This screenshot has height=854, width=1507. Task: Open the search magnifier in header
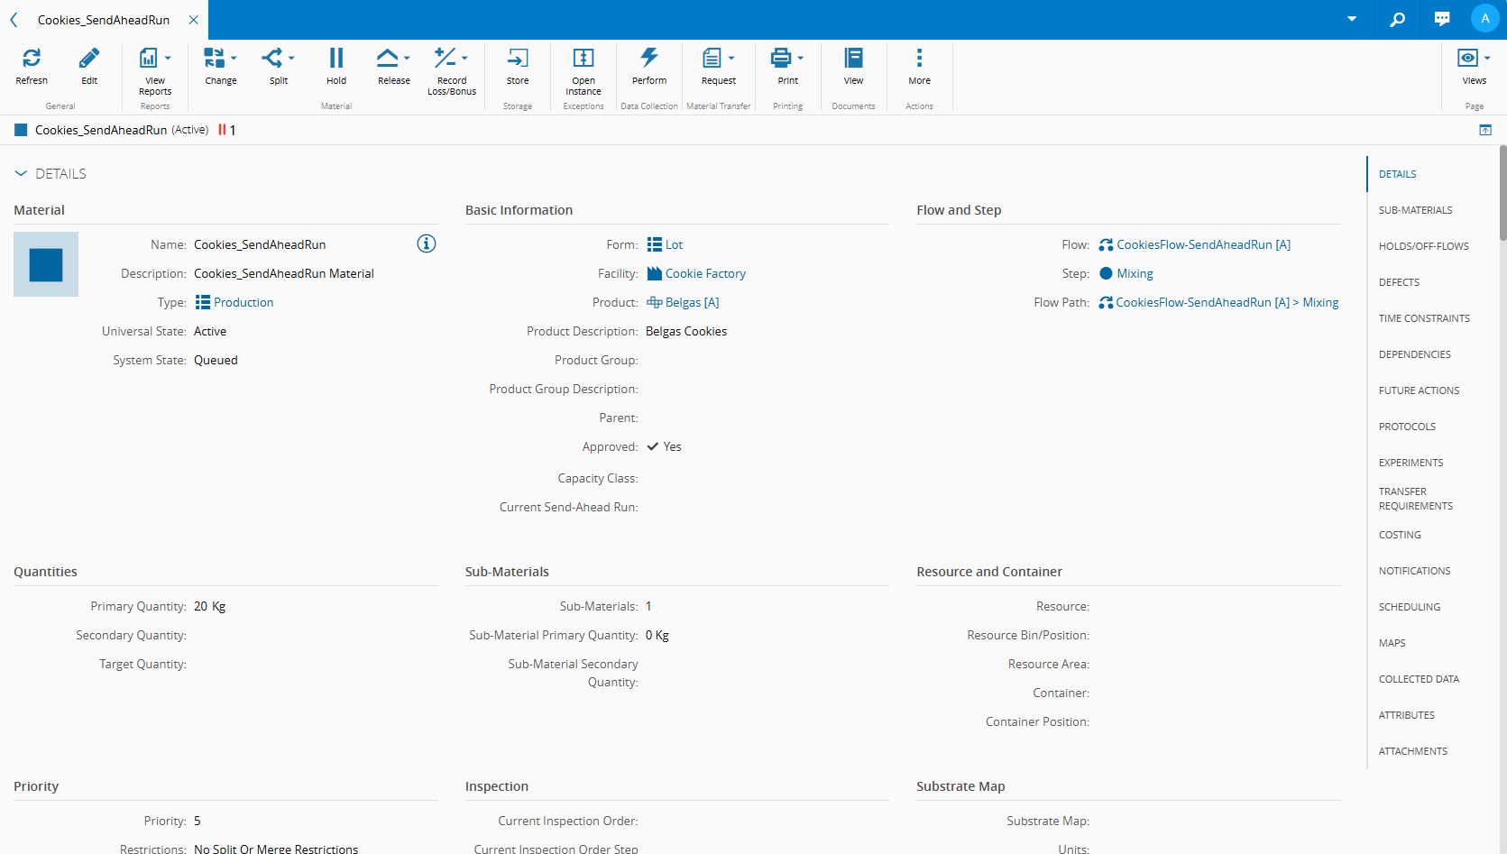tap(1397, 19)
